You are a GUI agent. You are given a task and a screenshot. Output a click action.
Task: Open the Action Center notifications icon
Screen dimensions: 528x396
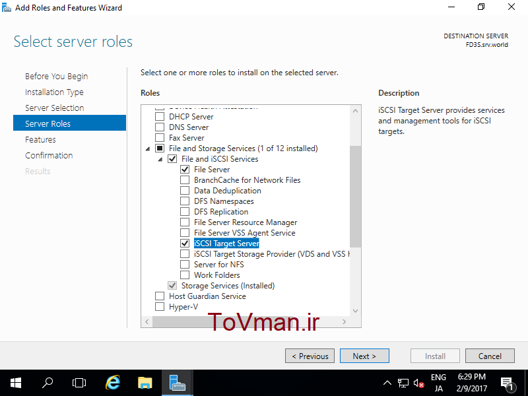pos(507,383)
